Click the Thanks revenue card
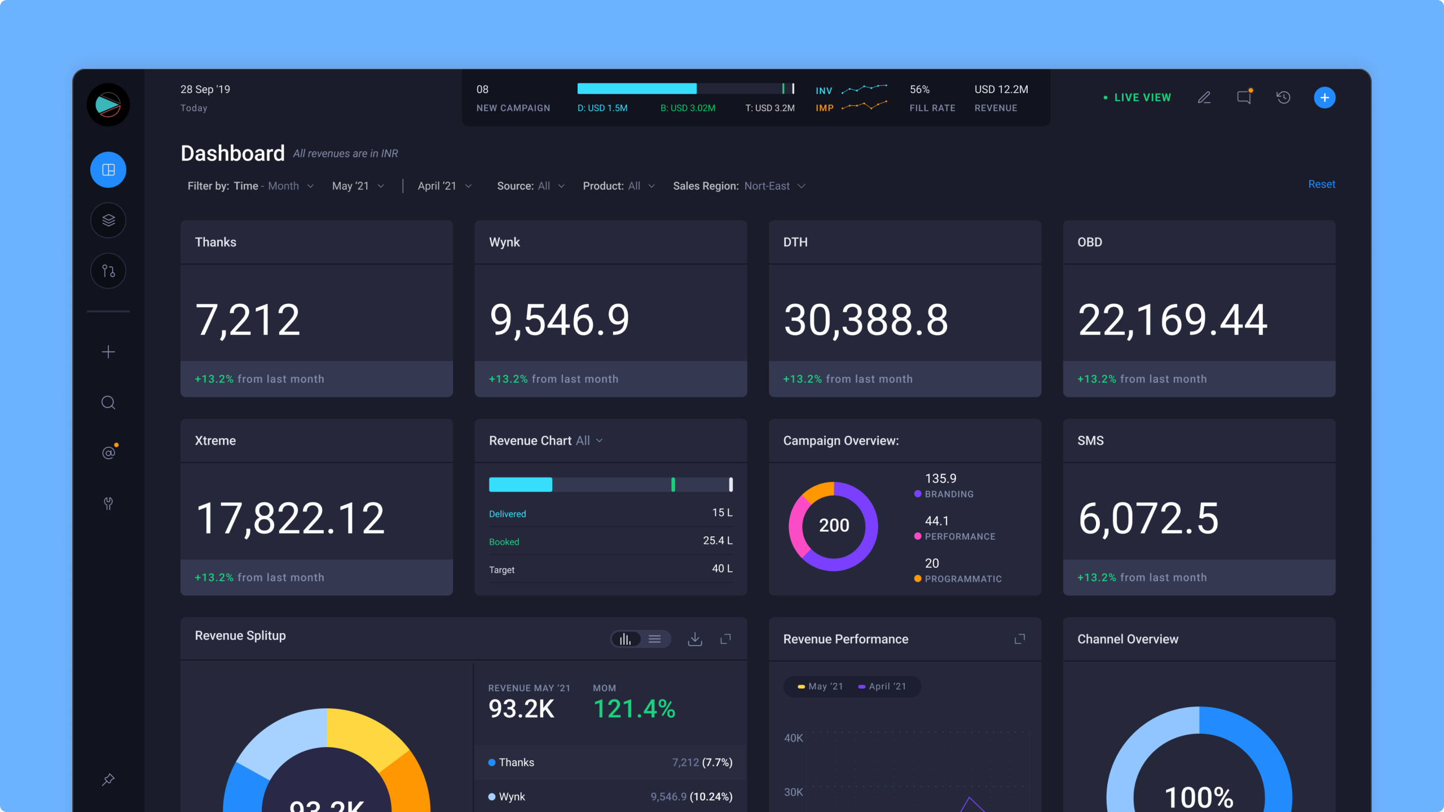Screen dimensions: 1444x812 coord(316,308)
